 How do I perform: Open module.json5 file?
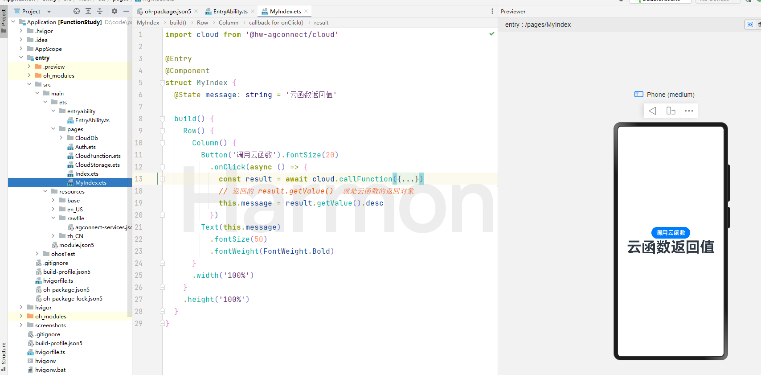[x=76, y=245]
